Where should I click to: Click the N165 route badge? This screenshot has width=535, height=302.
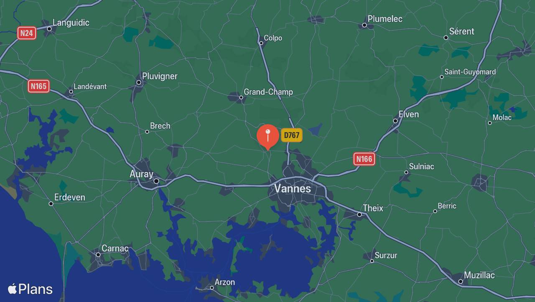(x=39, y=86)
